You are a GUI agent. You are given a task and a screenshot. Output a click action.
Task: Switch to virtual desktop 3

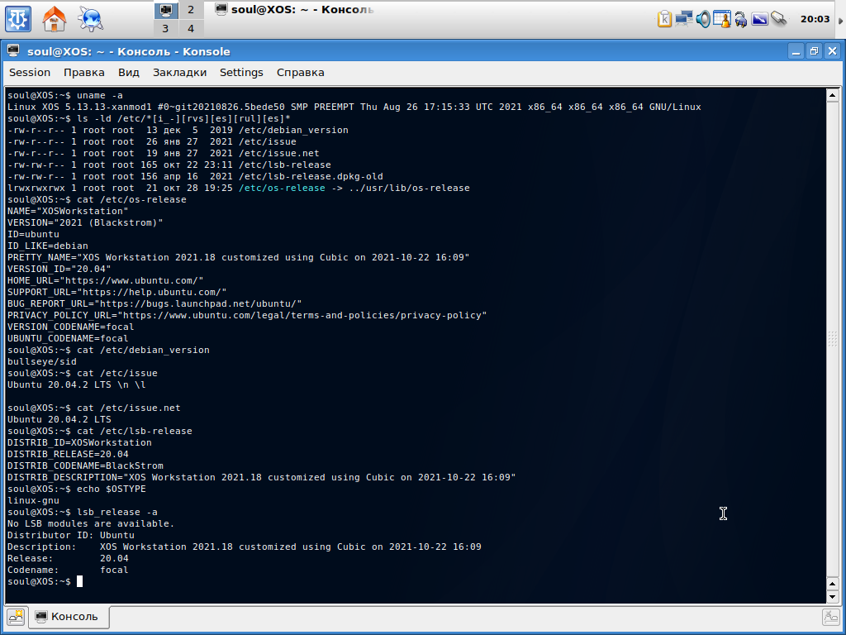[165, 28]
